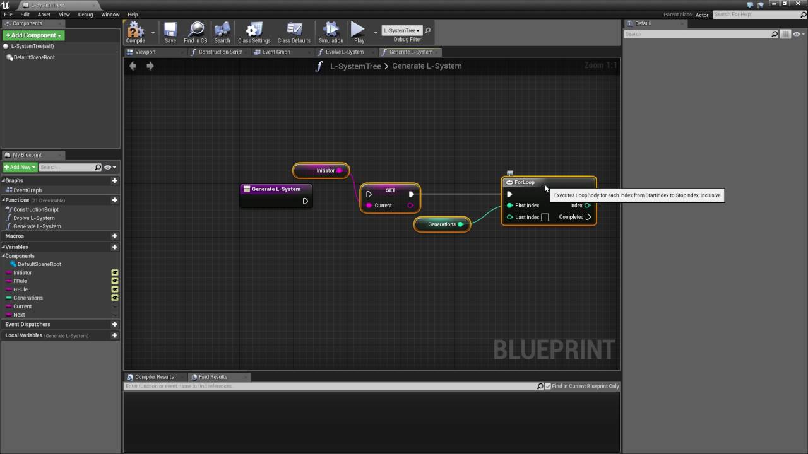Screen dimensions: 808x454
Task: Collapse the Functions section
Action: pyautogui.click(x=3, y=200)
